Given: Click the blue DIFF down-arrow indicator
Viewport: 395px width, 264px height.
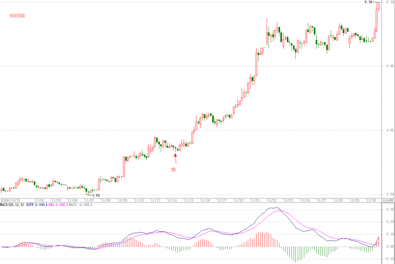Looking at the screenshot, I should pos(47,205).
